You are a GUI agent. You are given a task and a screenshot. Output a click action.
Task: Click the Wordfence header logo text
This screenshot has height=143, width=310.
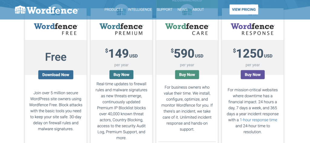click(53, 10)
